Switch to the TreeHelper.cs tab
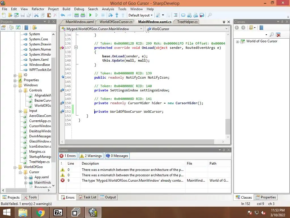Viewport: 290px width, 218px height. [187, 22]
